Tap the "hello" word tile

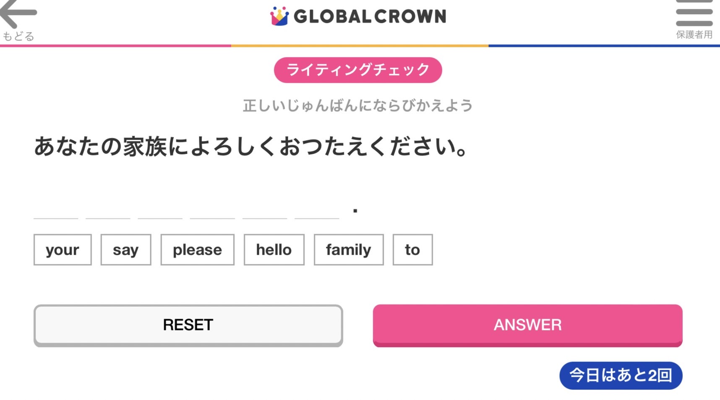click(x=274, y=250)
